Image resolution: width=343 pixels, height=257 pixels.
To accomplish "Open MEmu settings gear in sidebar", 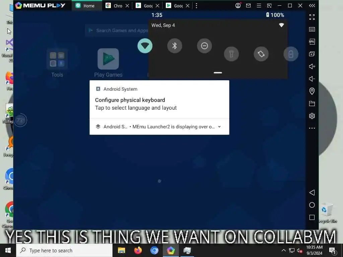I will pyautogui.click(x=312, y=116).
